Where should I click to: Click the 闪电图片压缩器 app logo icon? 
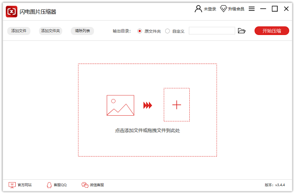click(x=11, y=11)
